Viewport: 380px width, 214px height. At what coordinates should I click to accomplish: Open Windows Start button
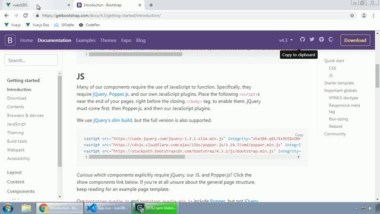[x=8, y=208]
